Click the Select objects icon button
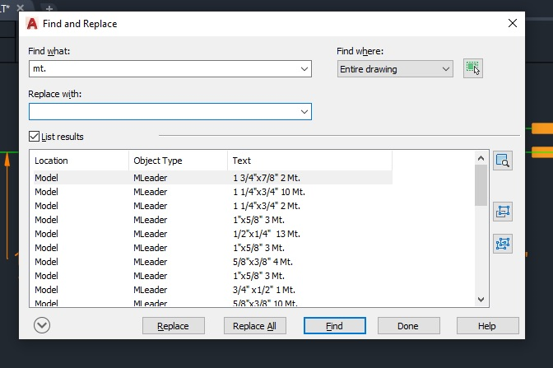 pyautogui.click(x=472, y=68)
